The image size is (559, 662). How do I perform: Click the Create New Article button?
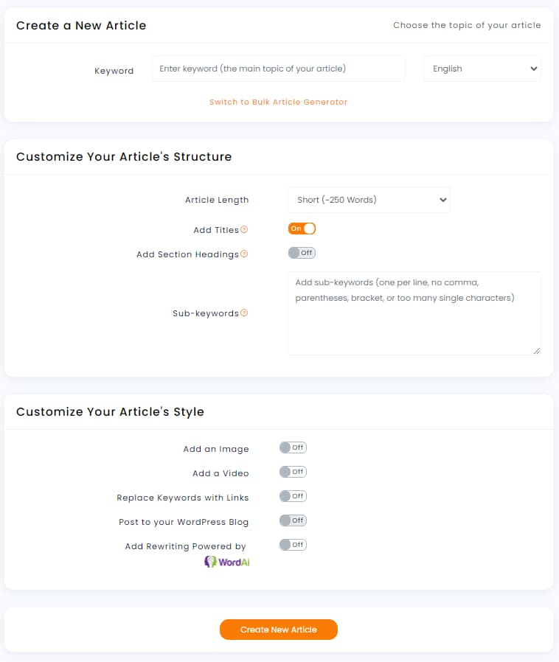[279, 630]
